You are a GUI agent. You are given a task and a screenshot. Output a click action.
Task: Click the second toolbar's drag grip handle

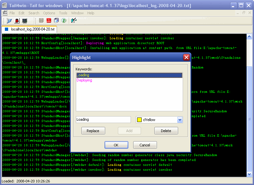click(36, 21)
